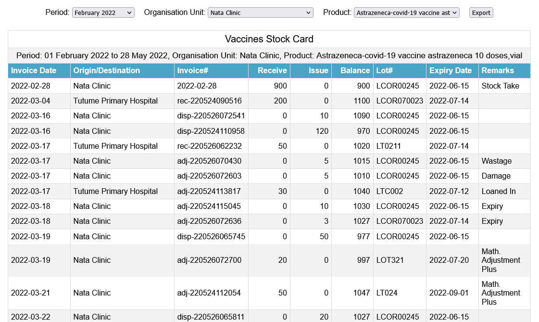Select invoice adj-220526072700
Viewport: 539px width, 322px height.
pyautogui.click(x=209, y=260)
